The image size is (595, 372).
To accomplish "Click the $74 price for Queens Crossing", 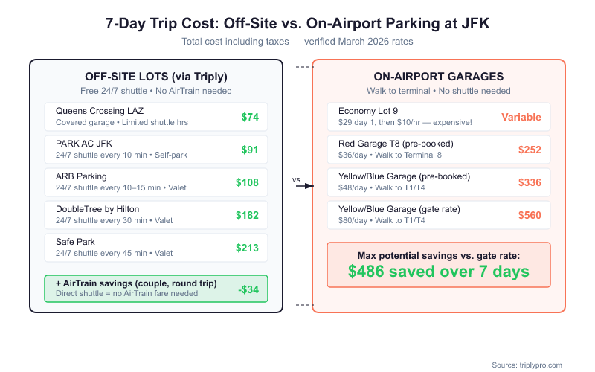I will 250,117.
